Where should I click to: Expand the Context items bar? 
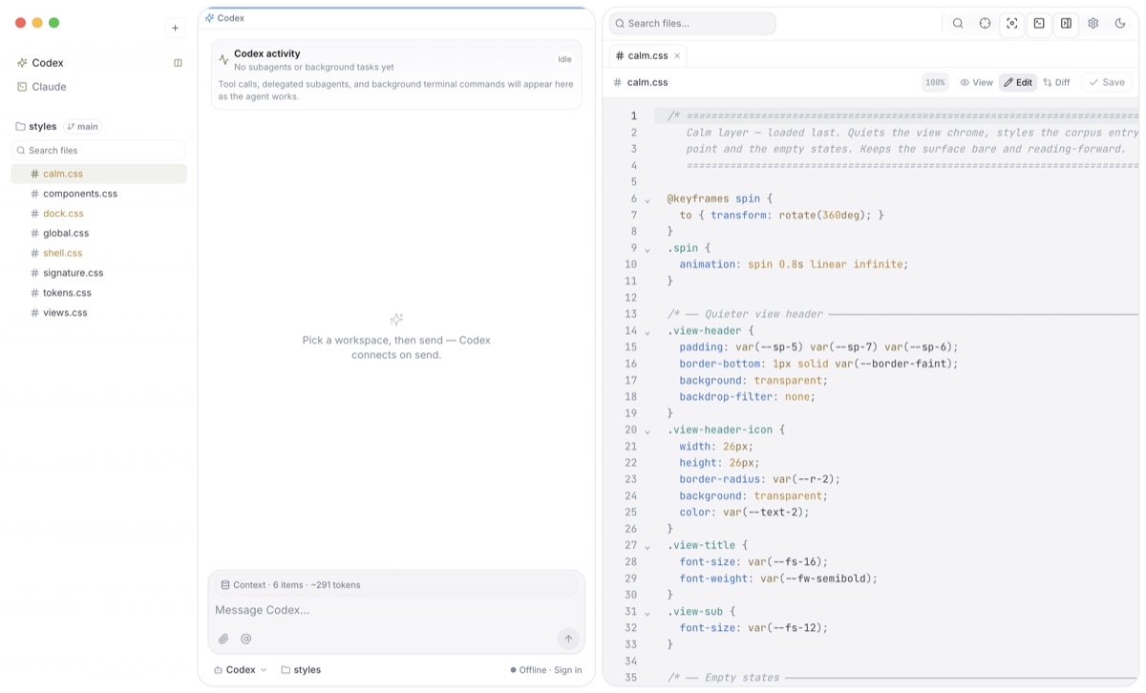[x=396, y=585]
